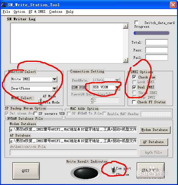Enable Check FT Status checkbox
The width and height of the screenshot is (178, 185).
click(134, 102)
